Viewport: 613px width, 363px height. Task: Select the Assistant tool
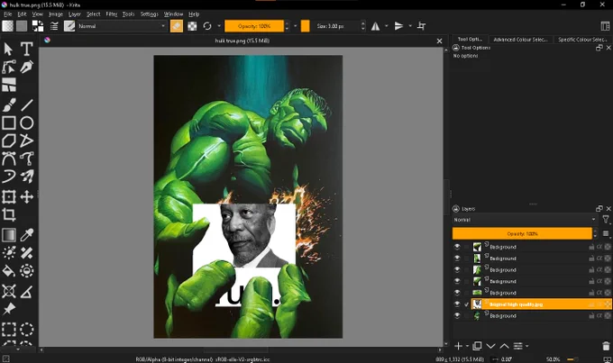click(9, 291)
